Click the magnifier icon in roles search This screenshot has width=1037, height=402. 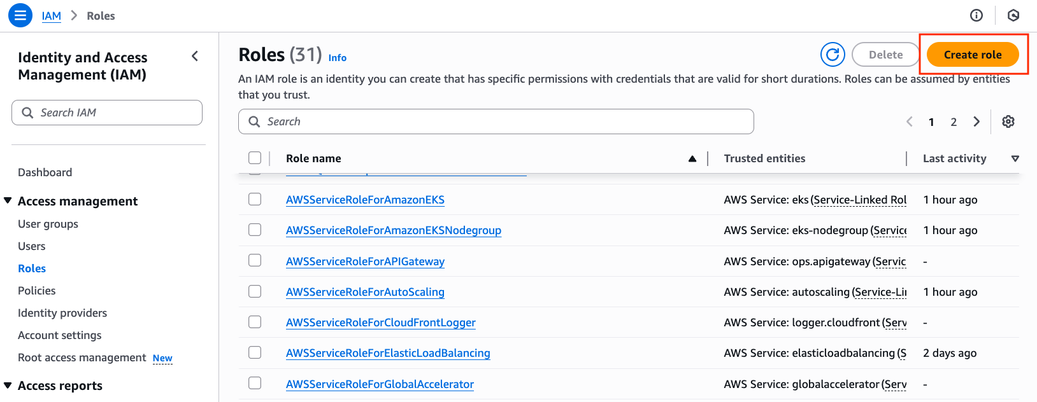pos(254,121)
